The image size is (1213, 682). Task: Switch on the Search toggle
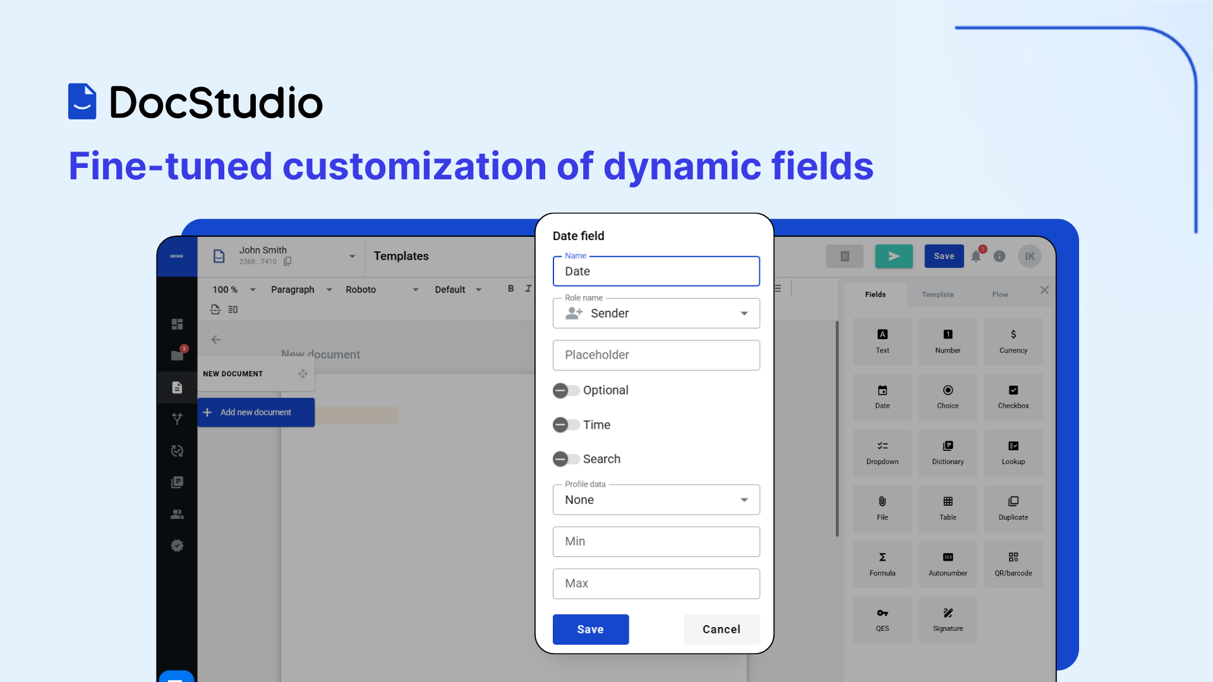(x=565, y=459)
